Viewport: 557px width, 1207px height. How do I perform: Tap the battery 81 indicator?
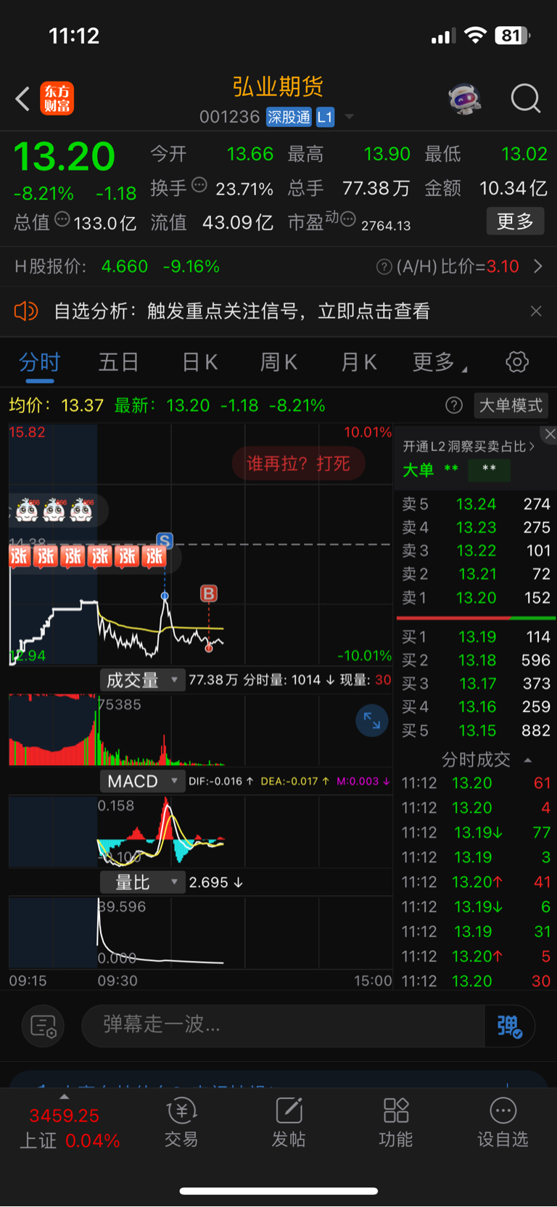513,35
